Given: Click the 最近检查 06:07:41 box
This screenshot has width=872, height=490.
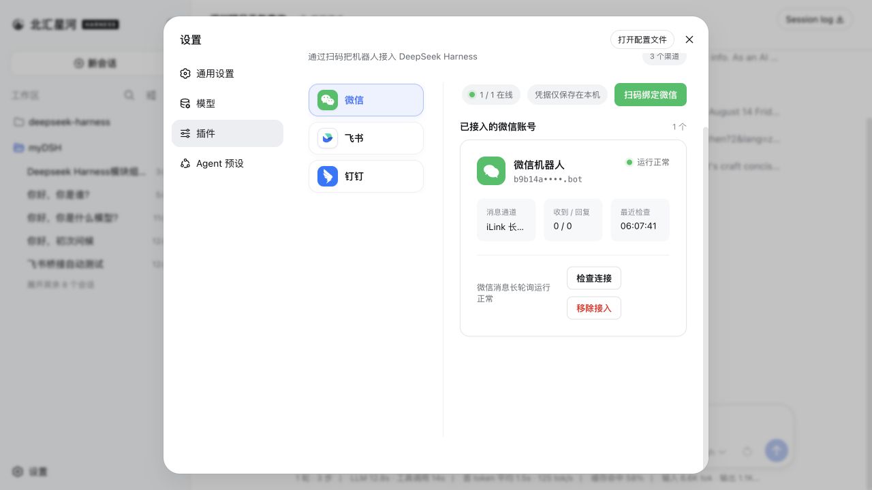Looking at the screenshot, I should coord(640,220).
